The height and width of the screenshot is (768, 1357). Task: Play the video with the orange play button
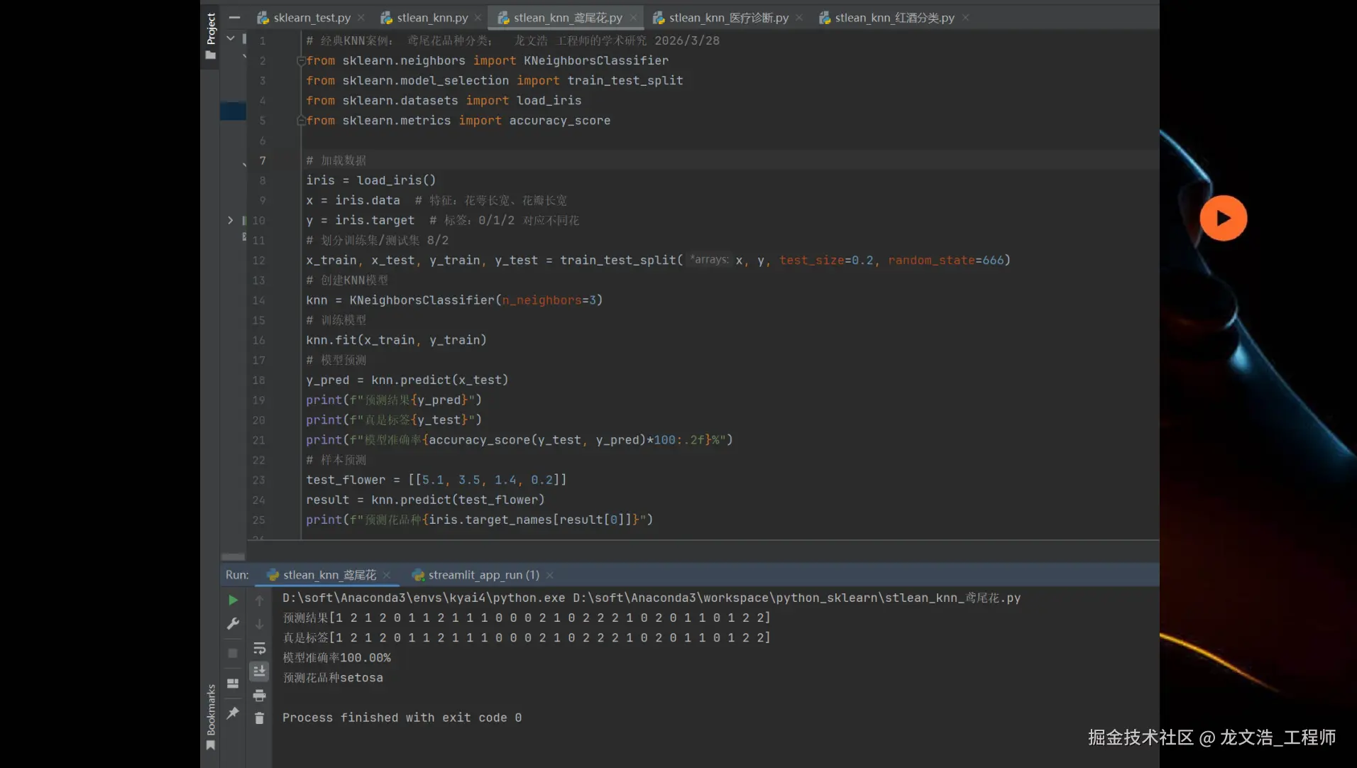pos(1223,218)
